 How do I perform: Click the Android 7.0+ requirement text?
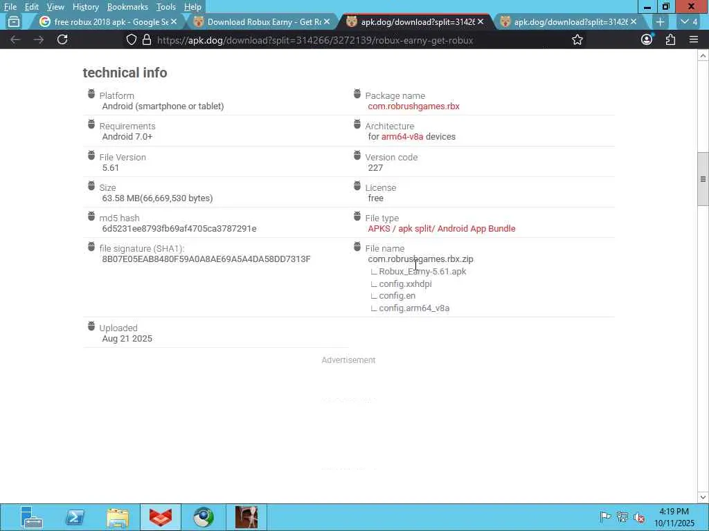point(127,136)
